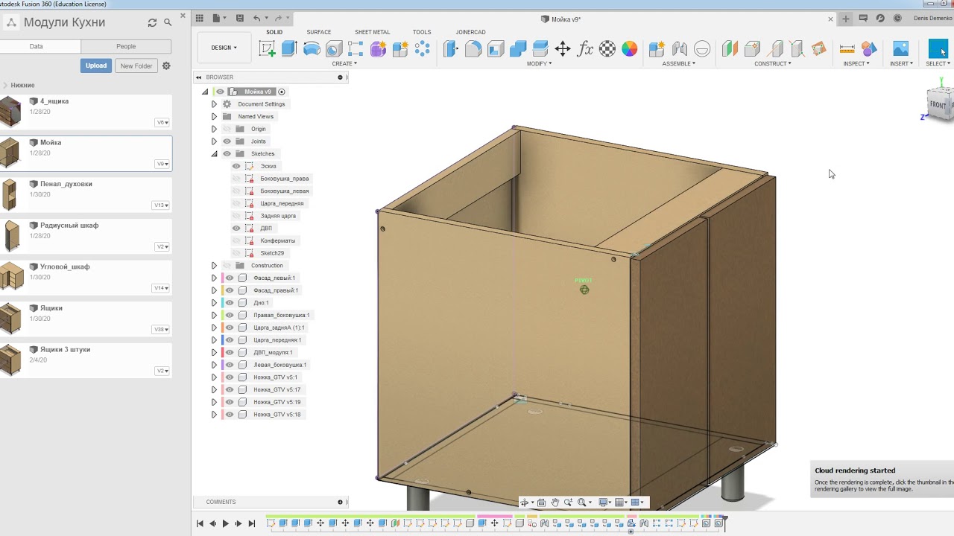This screenshot has height=536, width=954.
Task: Toggle visibility of Дно:1 component
Action: tap(230, 302)
